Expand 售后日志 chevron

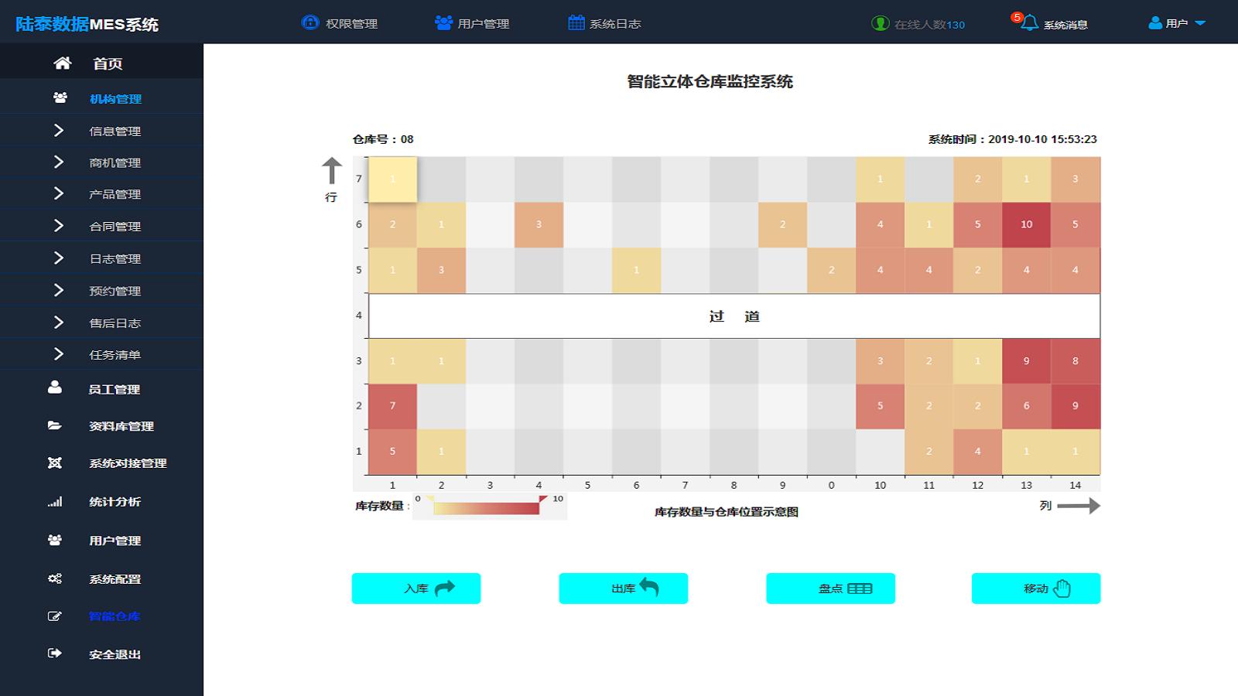click(59, 322)
